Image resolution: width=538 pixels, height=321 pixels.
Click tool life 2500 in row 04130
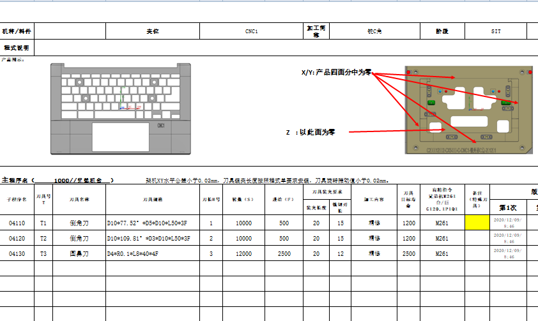(x=409, y=253)
